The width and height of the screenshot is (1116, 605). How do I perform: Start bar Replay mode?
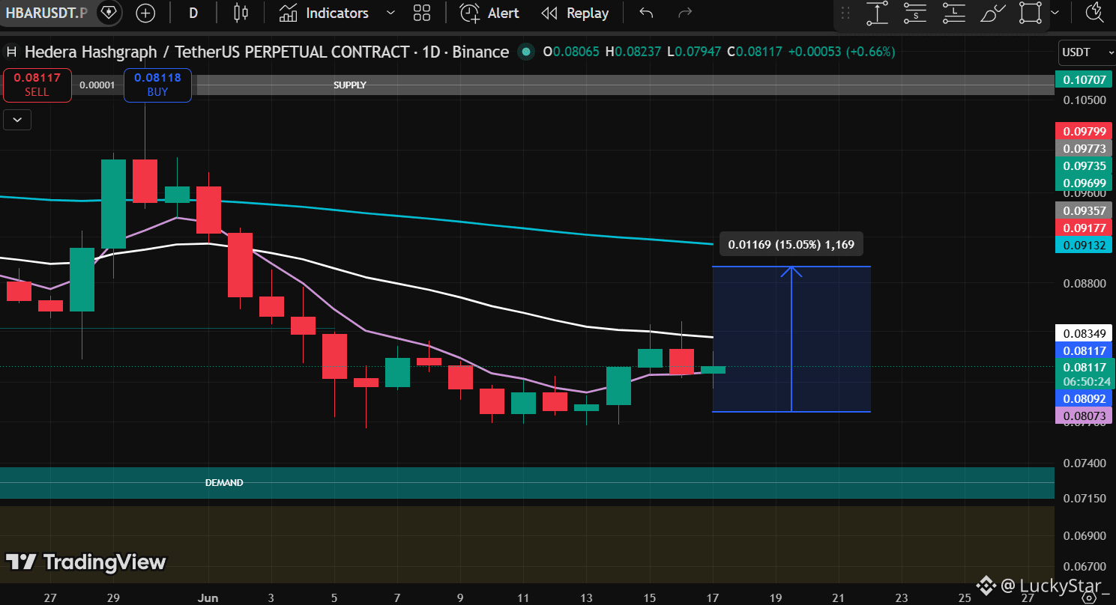575,13
